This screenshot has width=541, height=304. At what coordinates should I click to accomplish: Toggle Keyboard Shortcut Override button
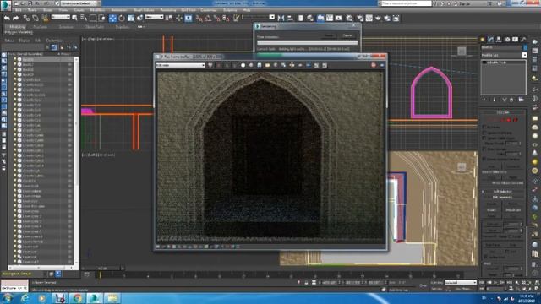click(x=189, y=18)
